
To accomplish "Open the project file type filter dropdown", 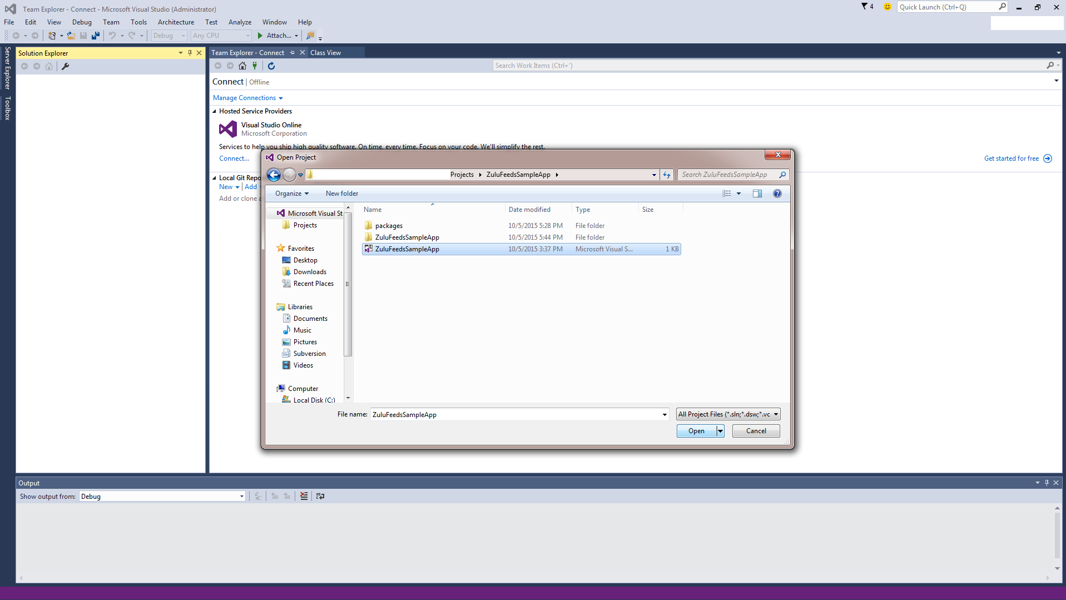I will point(728,414).
